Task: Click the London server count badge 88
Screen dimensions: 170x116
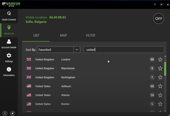Action: [152, 59]
